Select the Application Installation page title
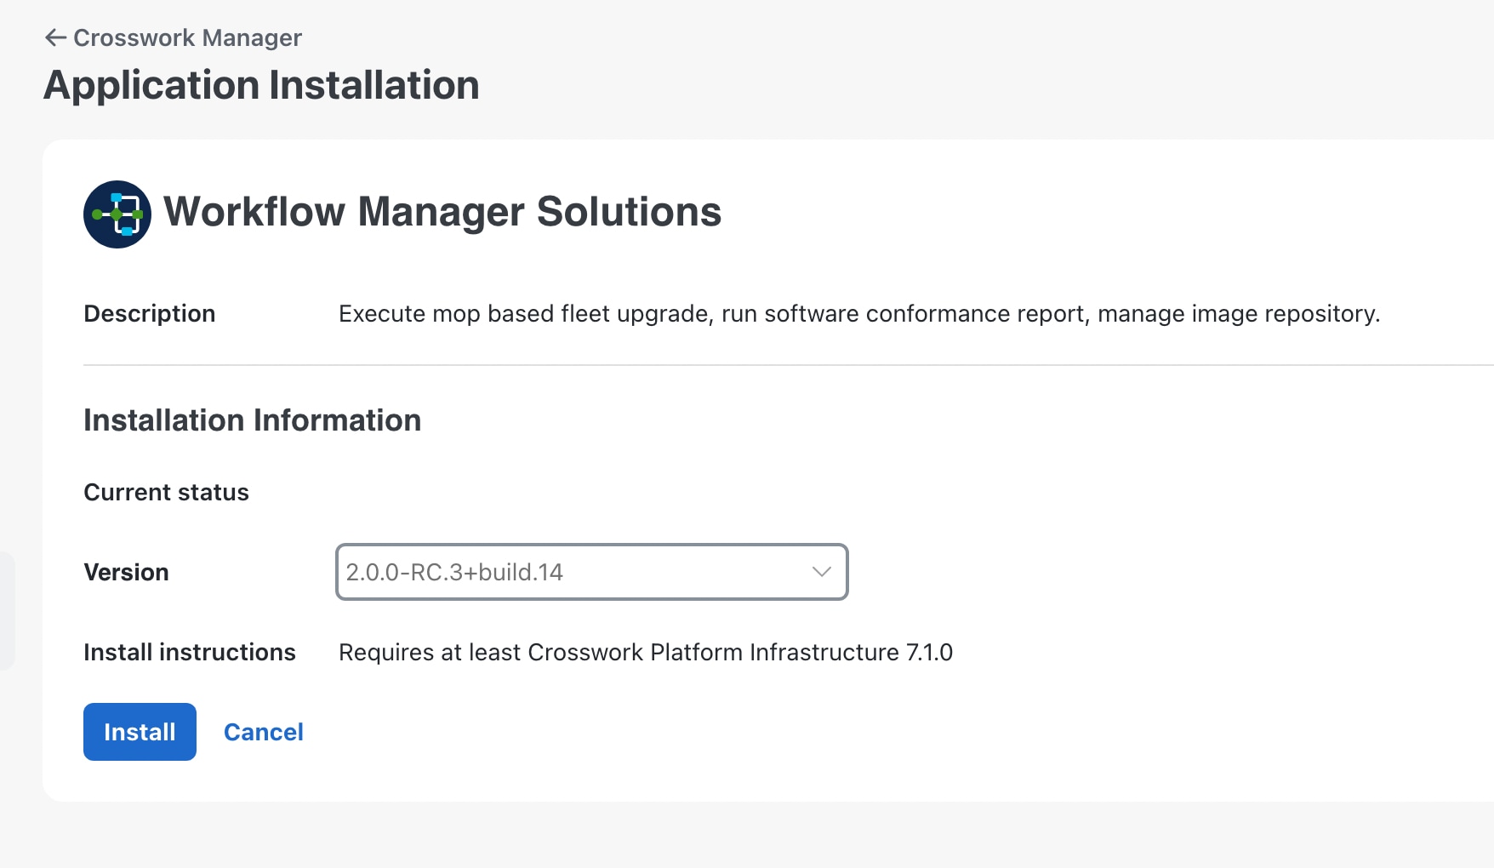 coord(261,85)
